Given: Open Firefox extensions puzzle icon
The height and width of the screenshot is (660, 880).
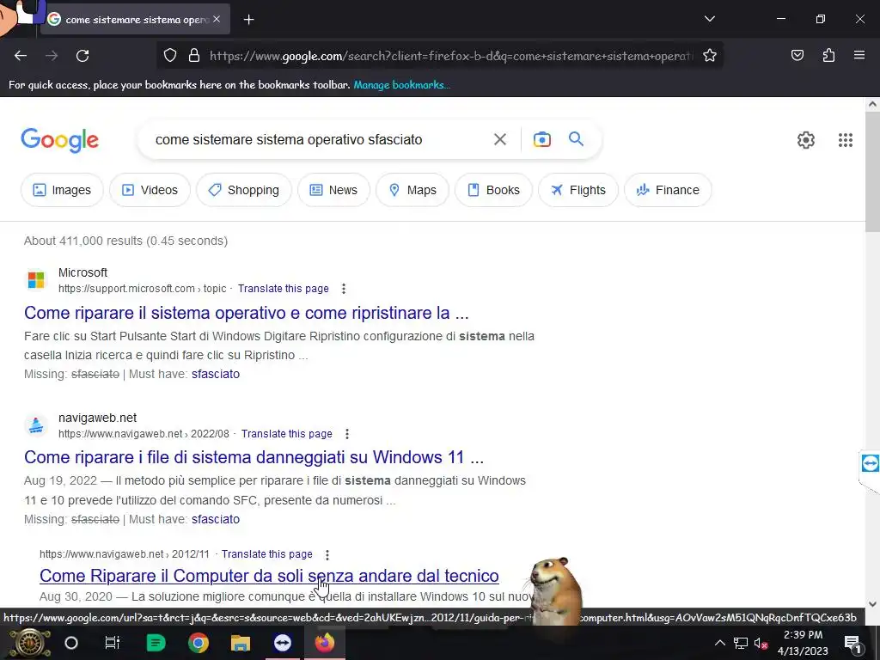Looking at the screenshot, I should pyautogui.click(x=828, y=55).
